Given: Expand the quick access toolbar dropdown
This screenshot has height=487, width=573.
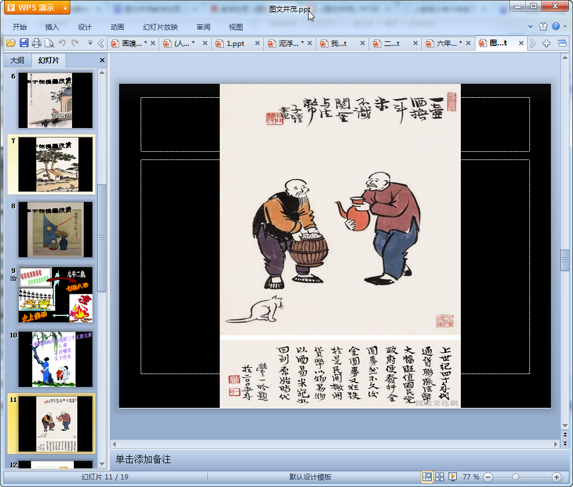Looking at the screenshot, I should [x=90, y=43].
